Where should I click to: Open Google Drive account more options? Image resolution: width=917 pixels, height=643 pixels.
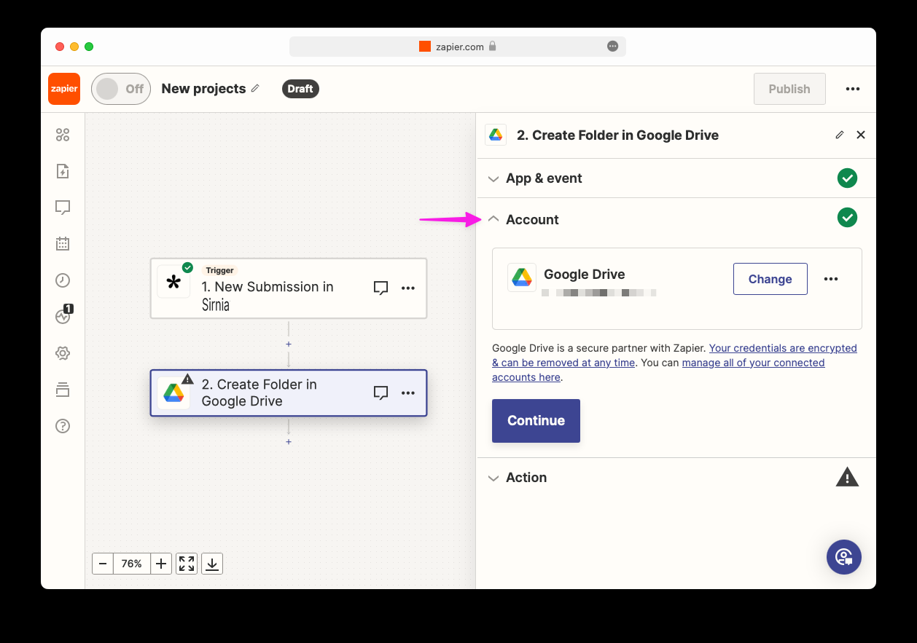[x=831, y=279]
